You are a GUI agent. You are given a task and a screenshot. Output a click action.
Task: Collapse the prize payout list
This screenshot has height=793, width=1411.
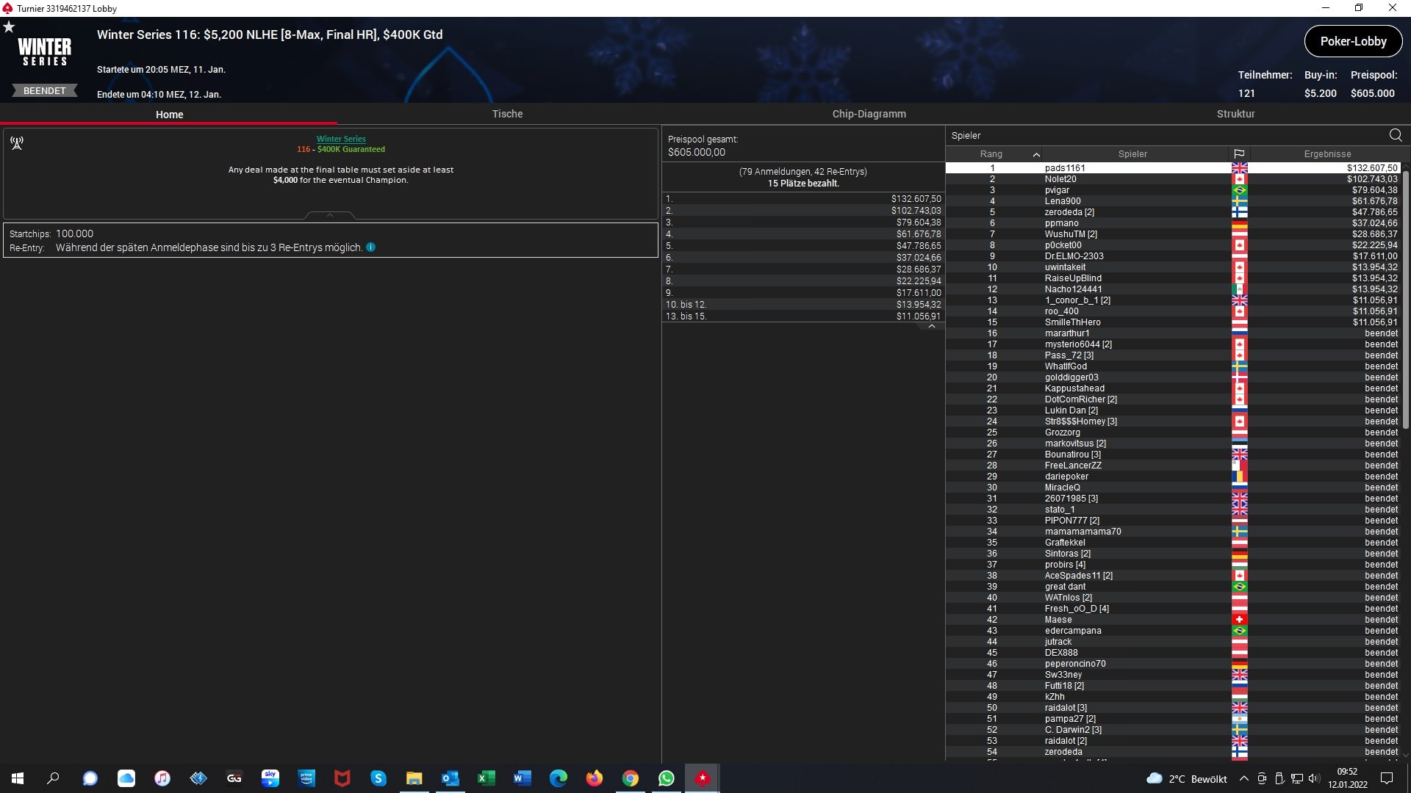pos(932,327)
